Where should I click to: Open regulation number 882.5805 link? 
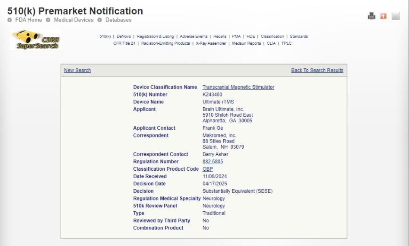[212, 162]
